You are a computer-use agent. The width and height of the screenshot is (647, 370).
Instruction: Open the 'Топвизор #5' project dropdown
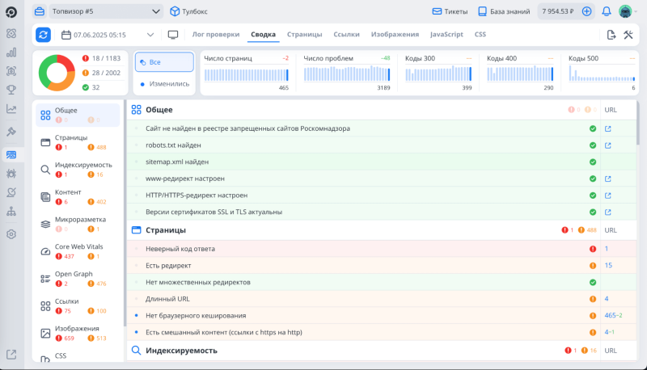(x=106, y=12)
